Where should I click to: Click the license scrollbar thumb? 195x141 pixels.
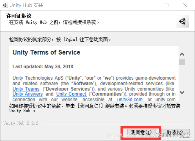182,62
